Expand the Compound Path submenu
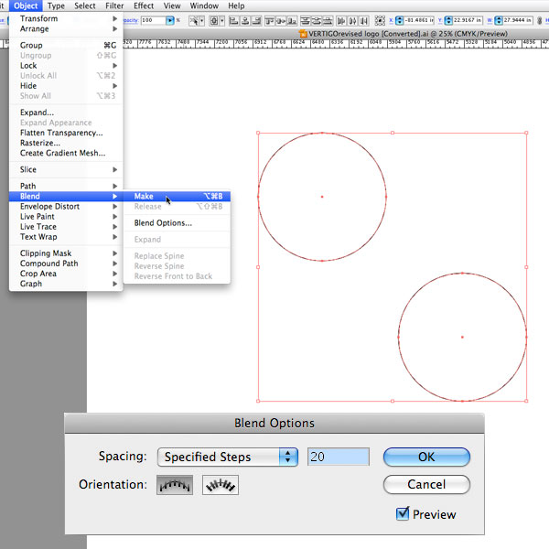This screenshot has height=549, width=549. click(x=66, y=264)
